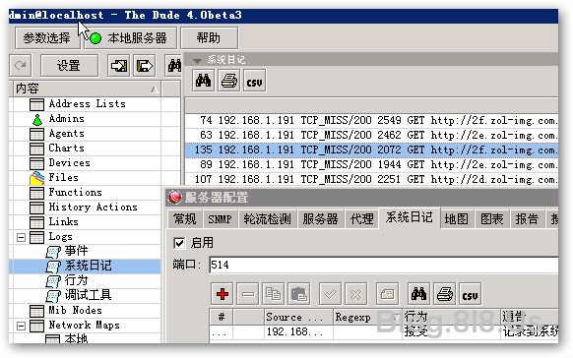Click the checkmark enable rule icon

click(331, 294)
